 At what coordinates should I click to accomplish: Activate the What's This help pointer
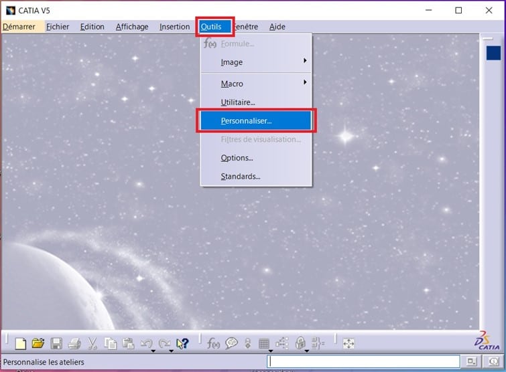click(x=182, y=344)
